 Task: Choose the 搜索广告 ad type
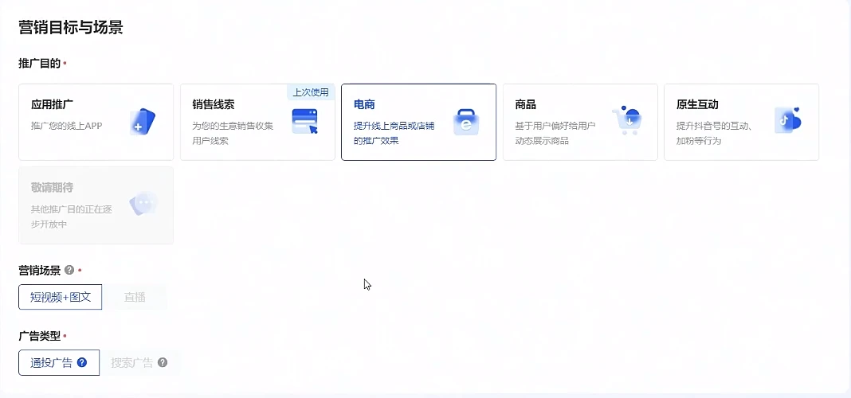[132, 363]
